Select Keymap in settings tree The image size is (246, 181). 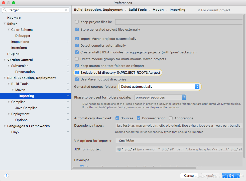pyautogui.click(x=14, y=18)
